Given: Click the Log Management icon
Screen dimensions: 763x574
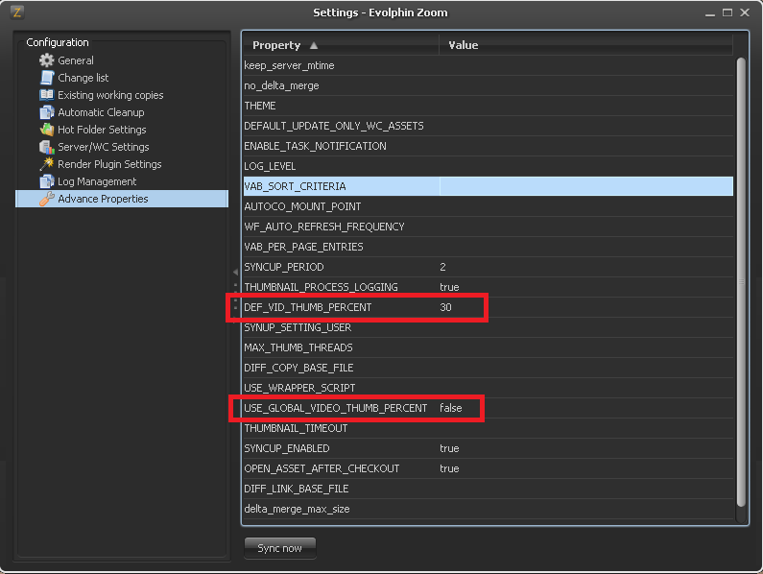Looking at the screenshot, I should [x=47, y=181].
